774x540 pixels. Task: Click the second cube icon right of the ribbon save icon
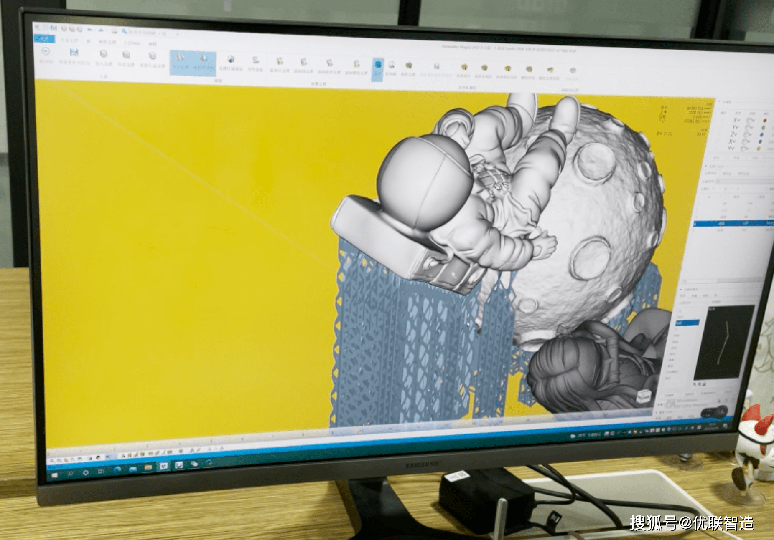coord(126,55)
